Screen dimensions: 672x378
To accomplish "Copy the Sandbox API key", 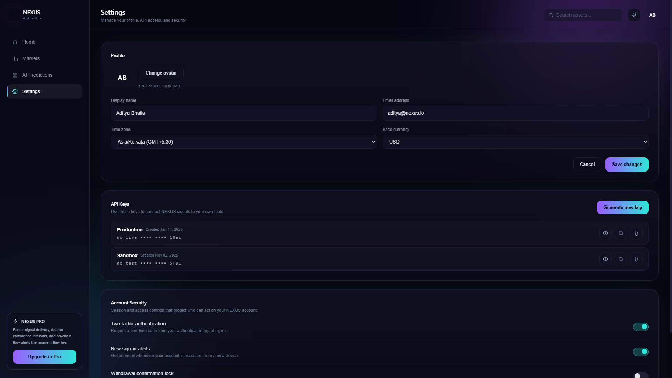I will (621, 259).
